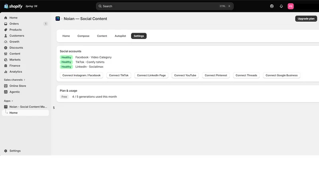Viewport: 319px width, 179px height.
Task: Click the Agentic channel icon
Action: click(x=6, y=92)
